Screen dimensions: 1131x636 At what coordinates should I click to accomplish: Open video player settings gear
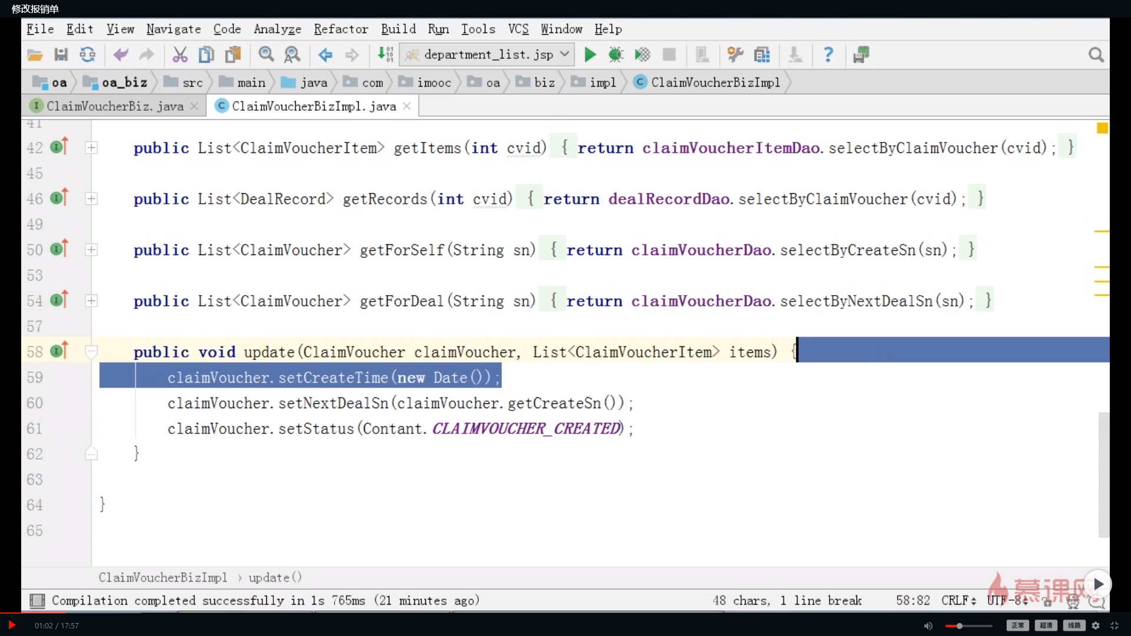1096,626
